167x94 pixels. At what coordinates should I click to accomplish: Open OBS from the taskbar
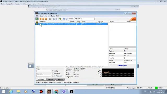(x=71, y=92)
